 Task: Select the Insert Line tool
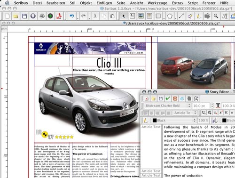(x=181, y=16)
